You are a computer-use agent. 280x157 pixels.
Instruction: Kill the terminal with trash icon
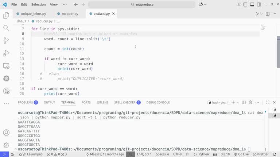[x=250, y=102]
